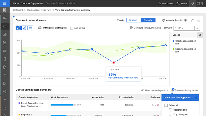Select Customer Experience Analytics in header
Screen dimensions: 206x116
61,3
